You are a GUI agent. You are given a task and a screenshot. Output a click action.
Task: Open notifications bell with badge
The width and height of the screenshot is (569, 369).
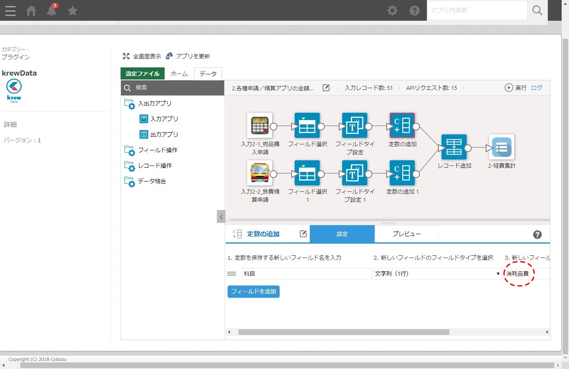tap(52, 10)
